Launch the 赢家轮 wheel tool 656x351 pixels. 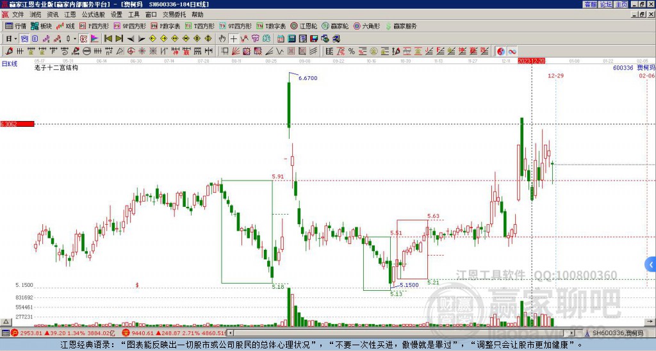coord(335,26)
